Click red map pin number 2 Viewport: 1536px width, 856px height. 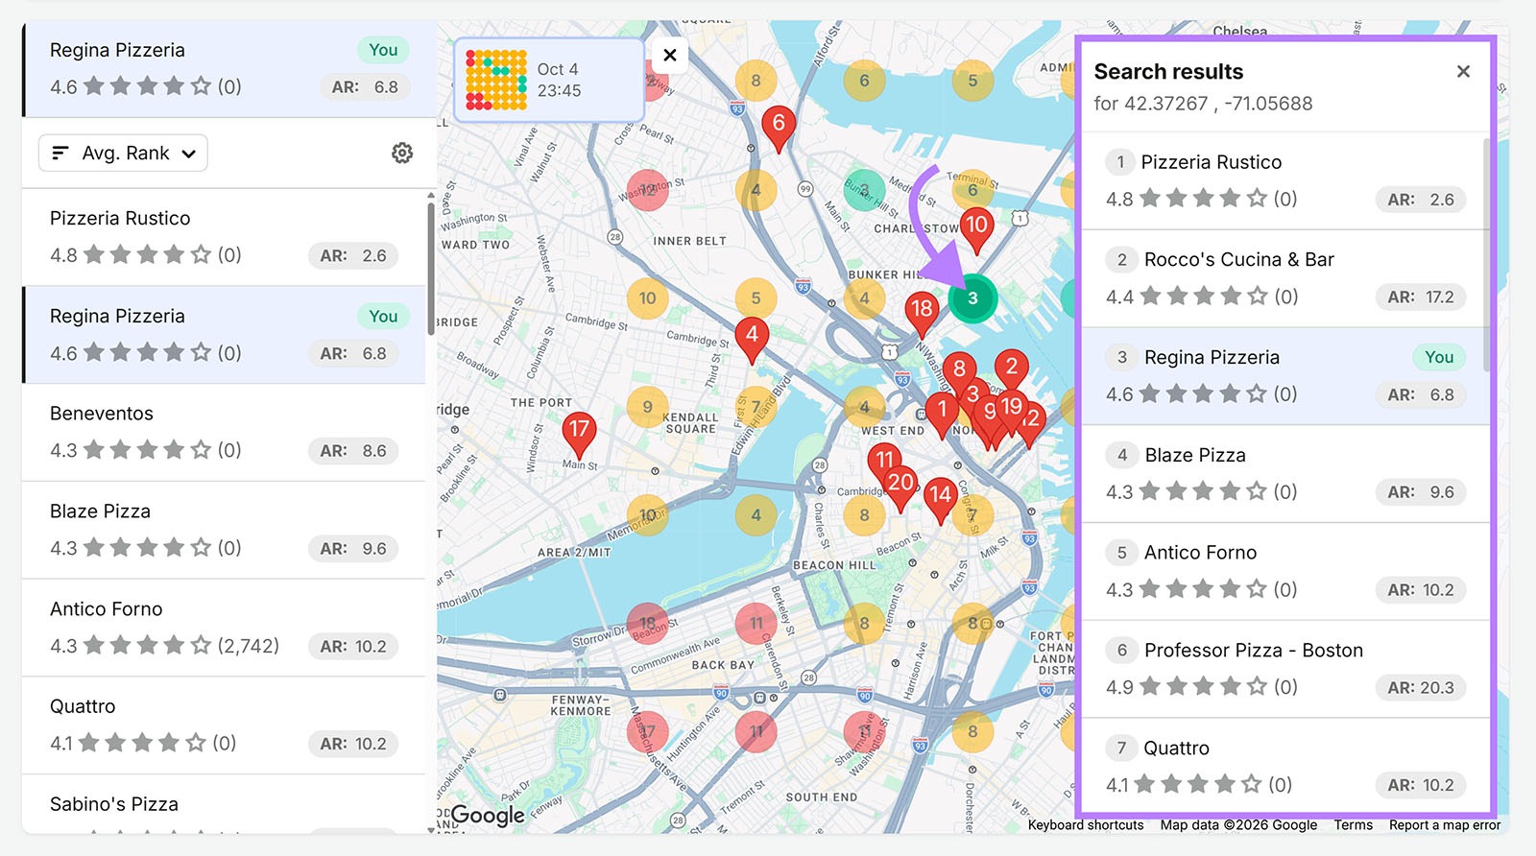tap(1012, 369)
